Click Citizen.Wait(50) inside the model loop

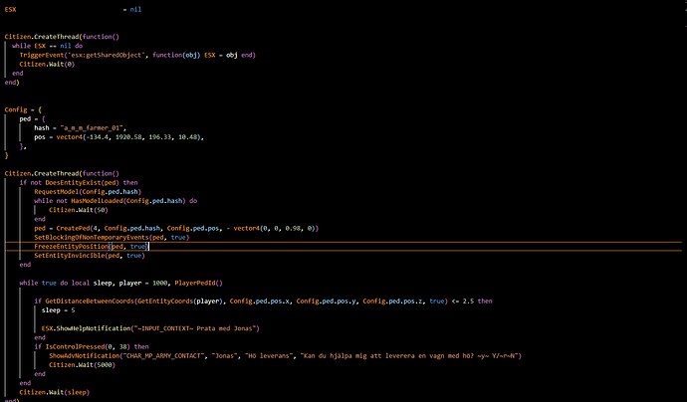(75, 210)
